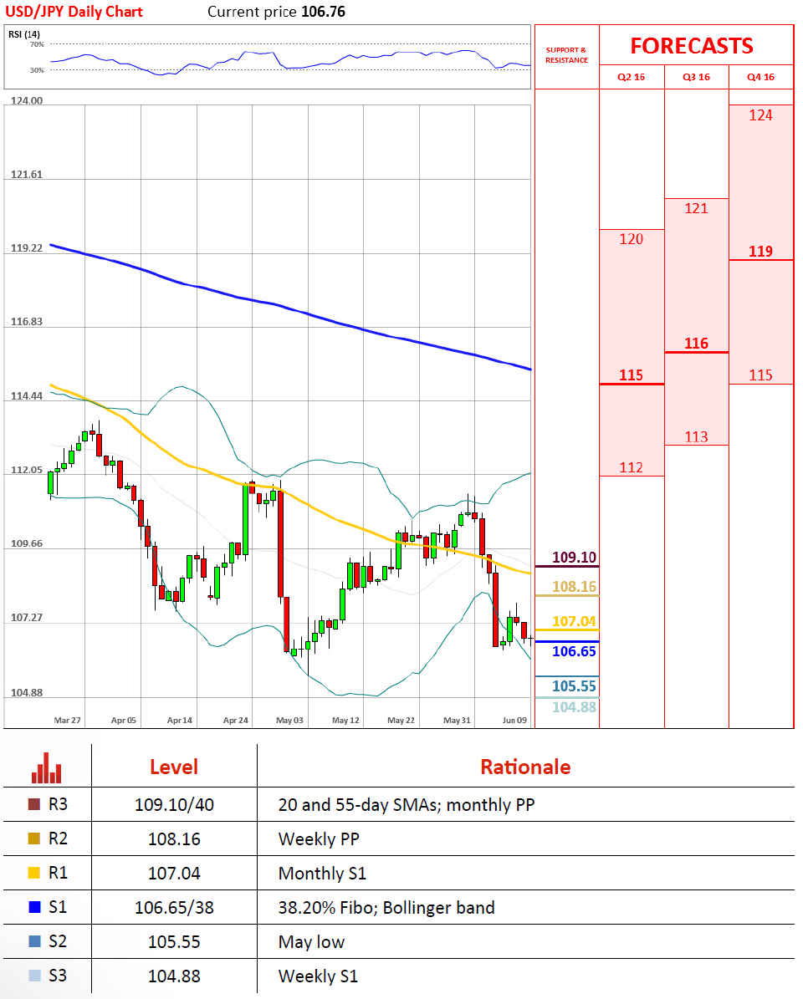The image size is (803, 999).
Task: Click the 109.10 resistance level label
Action: tap(574, 558)
